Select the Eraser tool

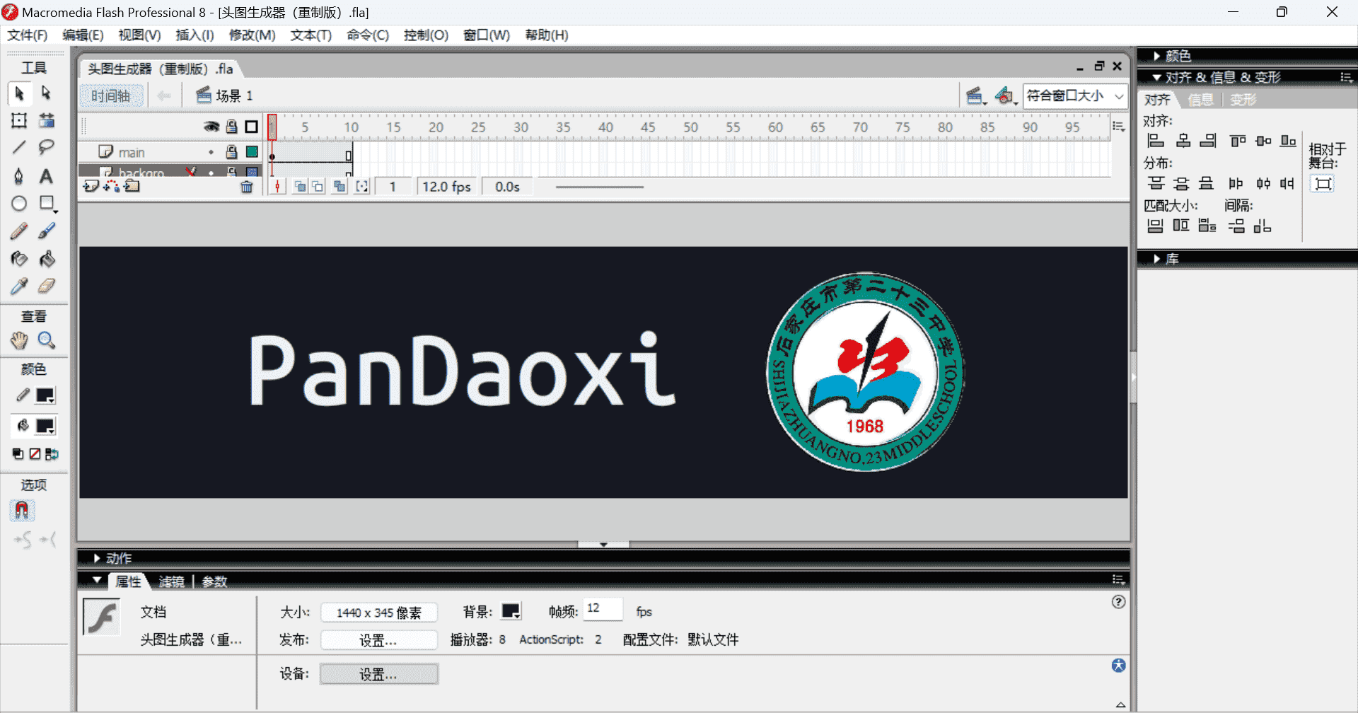pyautogui.click(x=47, y=286)
